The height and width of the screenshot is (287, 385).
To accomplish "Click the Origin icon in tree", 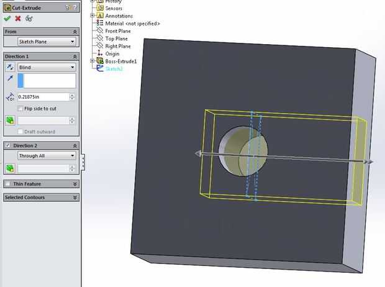I will coord(100,53).
